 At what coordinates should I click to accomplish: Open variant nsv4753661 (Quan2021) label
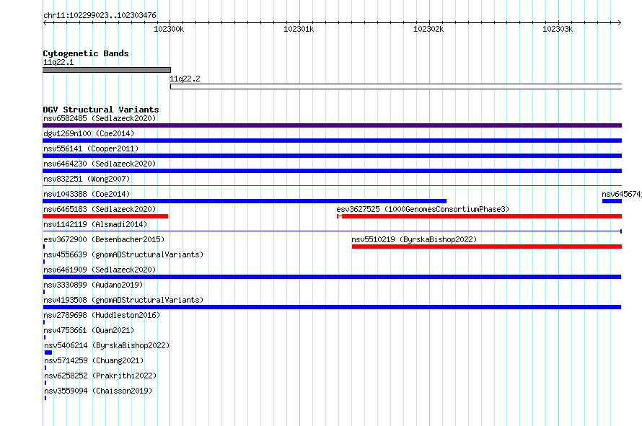coord(89,330)
